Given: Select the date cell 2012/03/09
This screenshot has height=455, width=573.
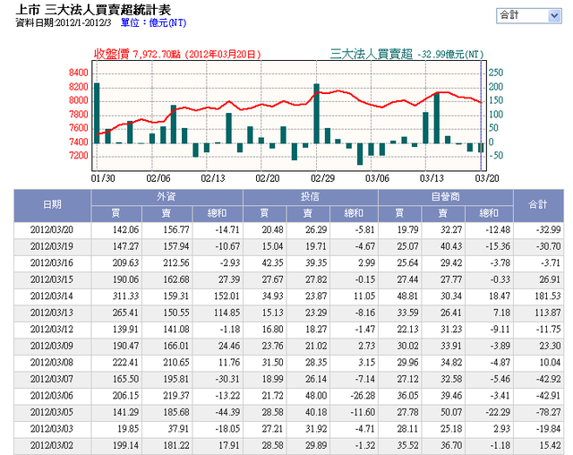Looking at the screenshot, I should pyautogui.click(x=52, y=346).
